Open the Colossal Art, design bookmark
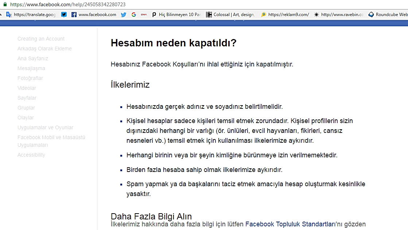Viewport: 408px width, 230px height. [234, 15]
